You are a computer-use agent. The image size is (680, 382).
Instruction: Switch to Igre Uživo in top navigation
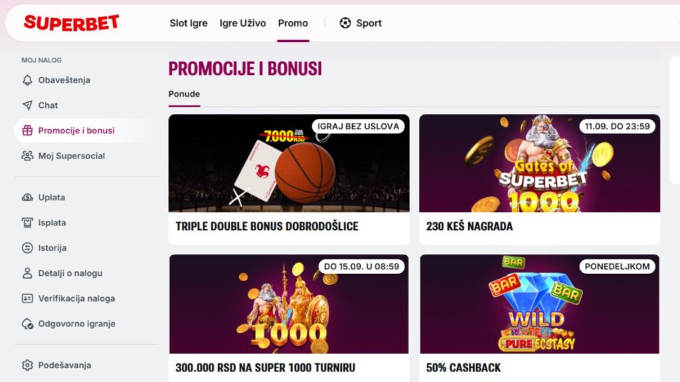243,23
